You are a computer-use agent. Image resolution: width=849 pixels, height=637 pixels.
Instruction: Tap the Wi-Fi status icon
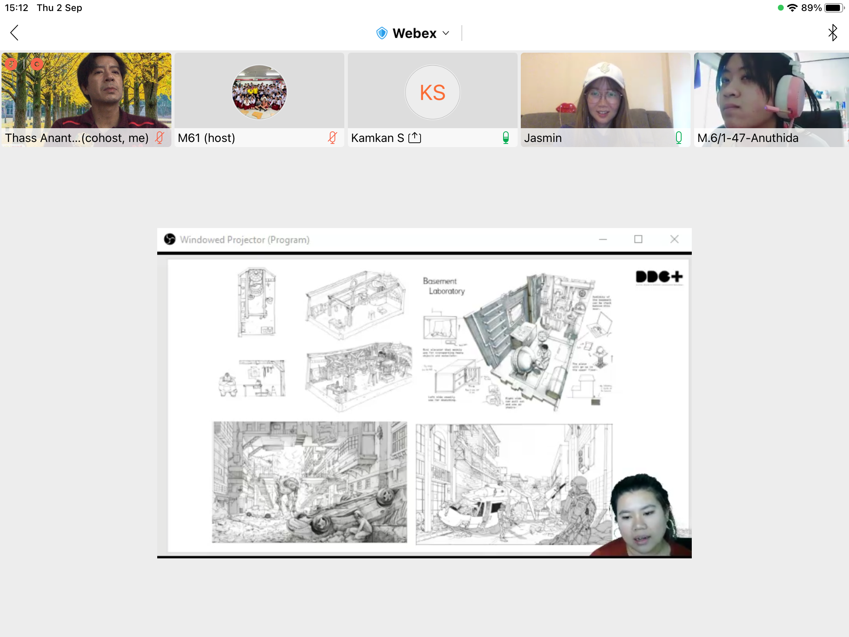coord(792,8)
